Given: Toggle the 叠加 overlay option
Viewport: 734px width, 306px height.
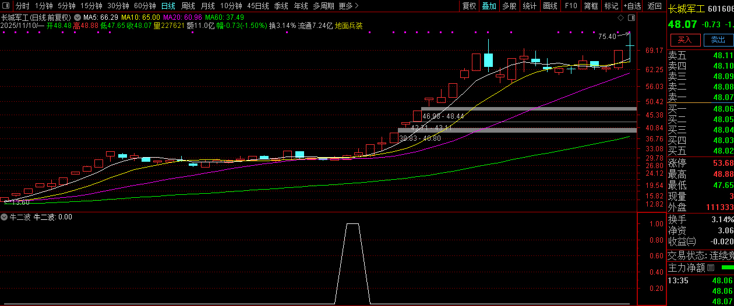Looking at the screenshot, I should [x=489, y=6].
